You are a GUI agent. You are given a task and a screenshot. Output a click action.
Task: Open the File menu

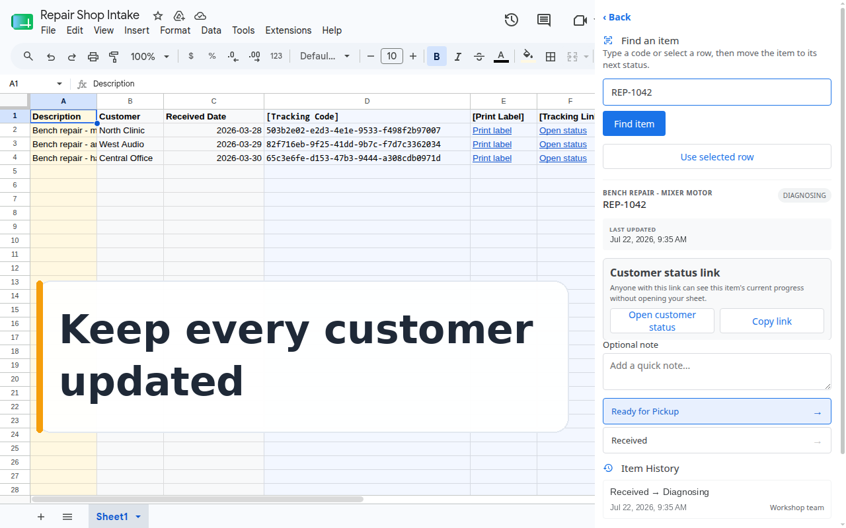[x=48, y=30]
